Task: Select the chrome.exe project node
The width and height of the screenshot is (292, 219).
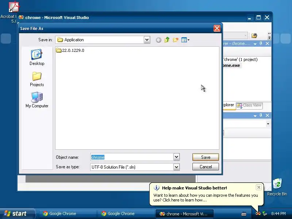Action: tap(231, 65)
